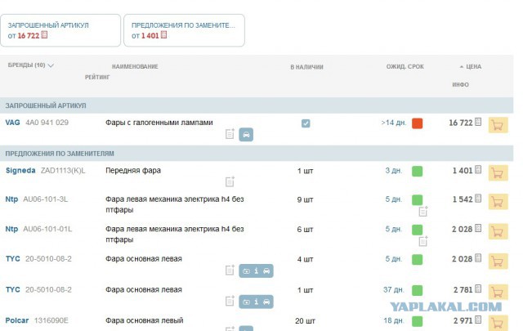The width and height of the screenshot is (523, 331).
Task: Select Запрошенный артикул от 16 722 tab
Action: [60, 30]
